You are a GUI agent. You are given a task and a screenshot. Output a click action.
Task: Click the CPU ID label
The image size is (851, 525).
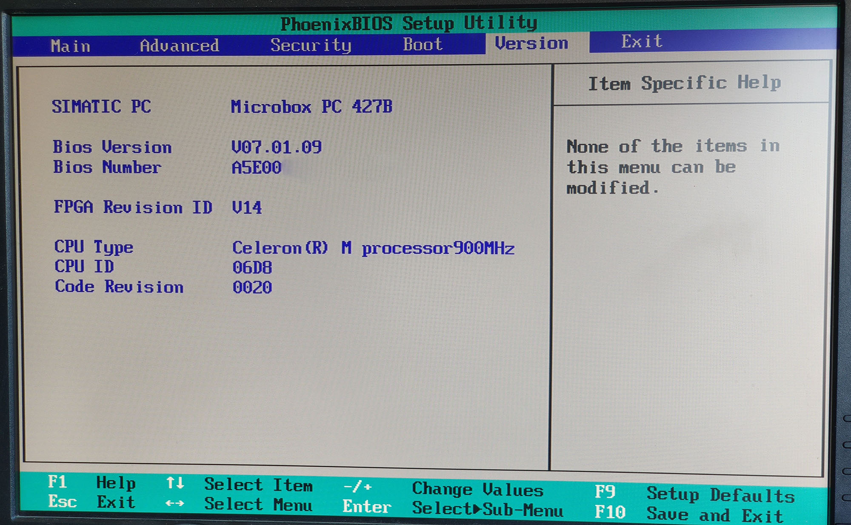coord(84,266)
